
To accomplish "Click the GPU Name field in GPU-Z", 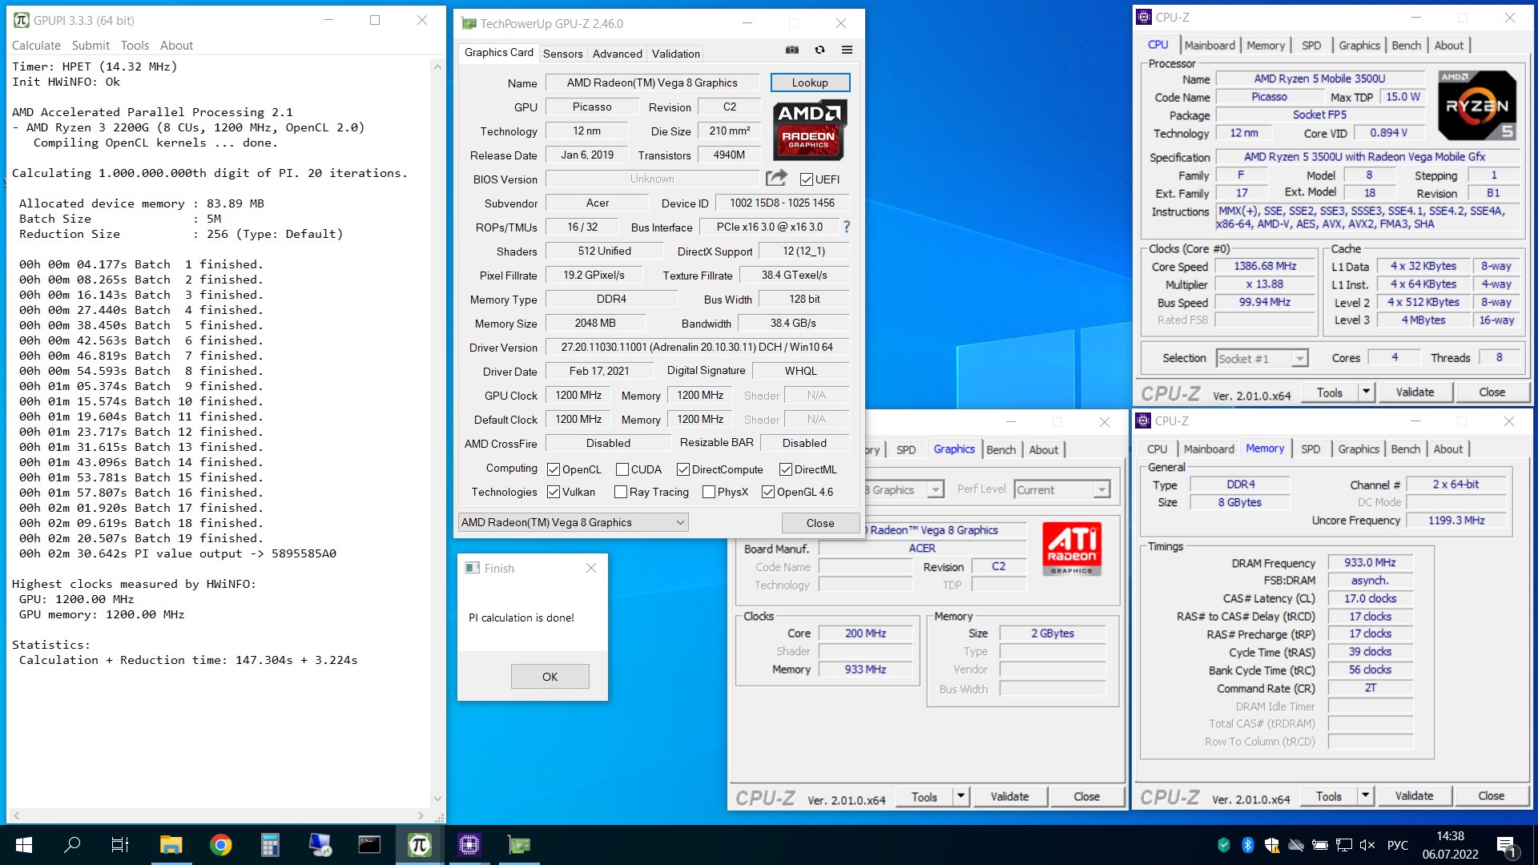I will (x=652, y=82).
